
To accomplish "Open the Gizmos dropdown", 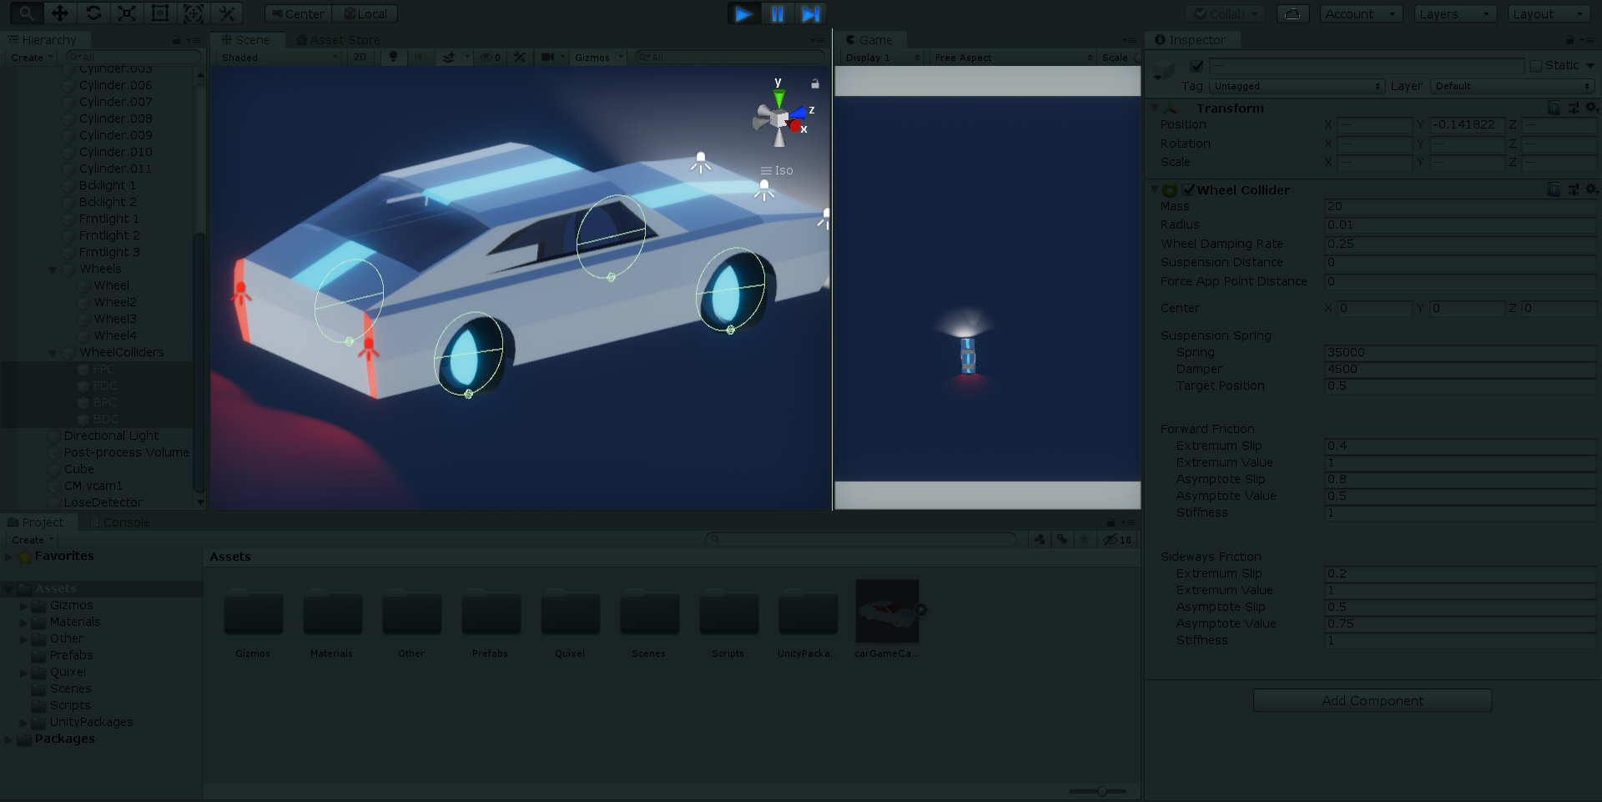I will 598,57.
